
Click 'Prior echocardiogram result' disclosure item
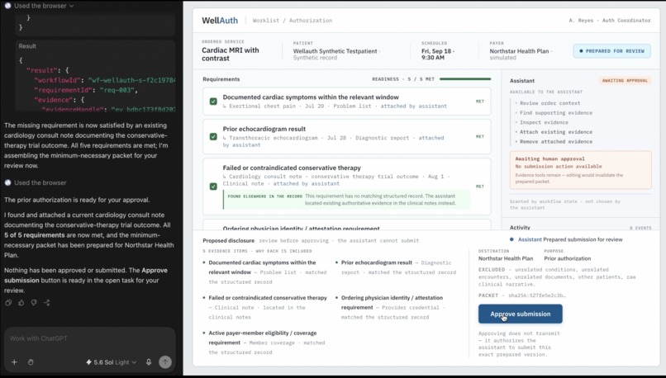pyautogui.click(x=396, y=267)
